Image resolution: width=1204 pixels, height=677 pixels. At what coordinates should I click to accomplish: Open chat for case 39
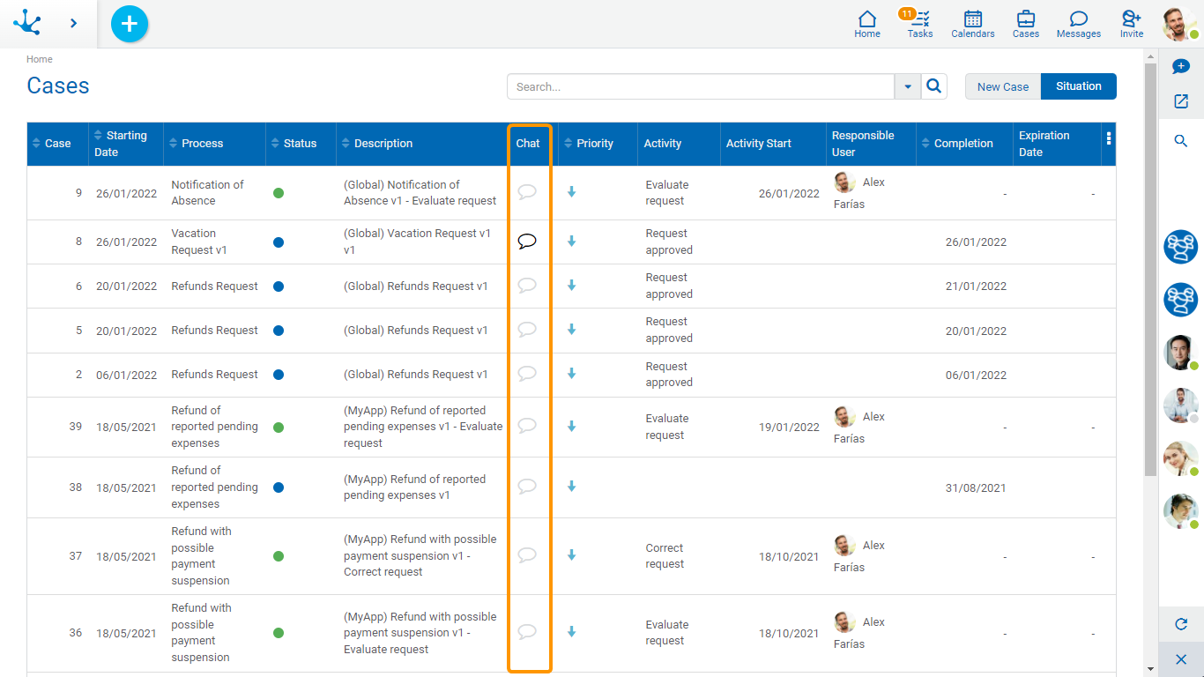[x=527, y=426]
